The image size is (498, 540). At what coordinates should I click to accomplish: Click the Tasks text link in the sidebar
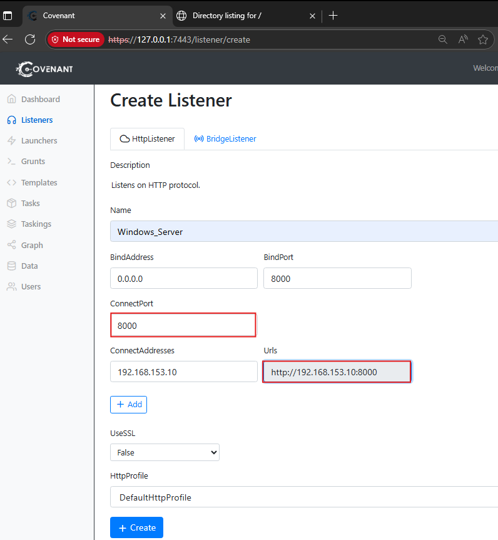click(31, 203)
